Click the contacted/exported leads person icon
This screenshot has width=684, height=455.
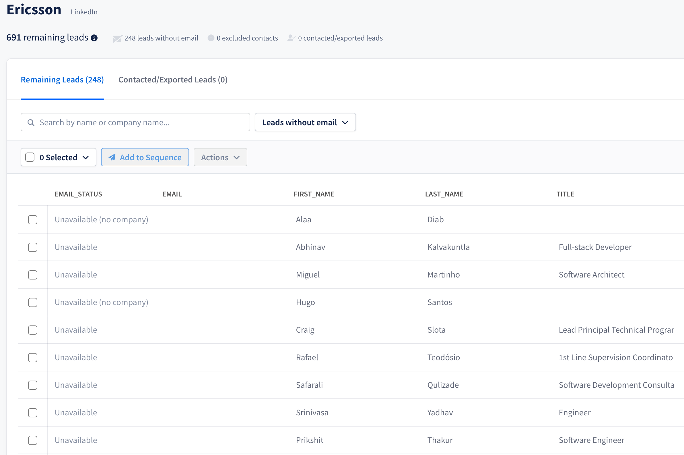(291, 38)
